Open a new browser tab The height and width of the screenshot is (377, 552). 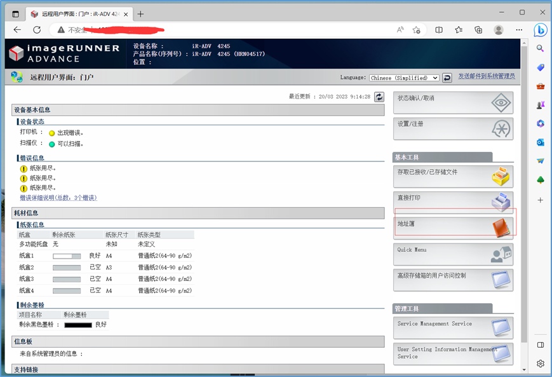(x=141, y=13)
